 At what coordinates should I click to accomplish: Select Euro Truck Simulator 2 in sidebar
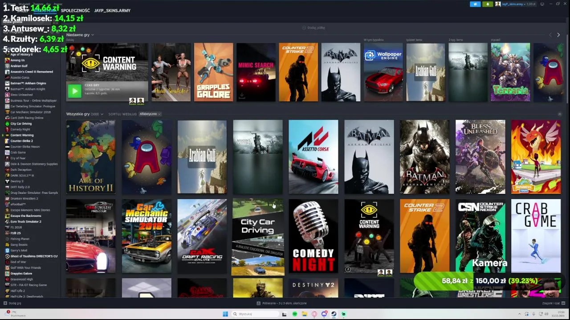point(26,221)
